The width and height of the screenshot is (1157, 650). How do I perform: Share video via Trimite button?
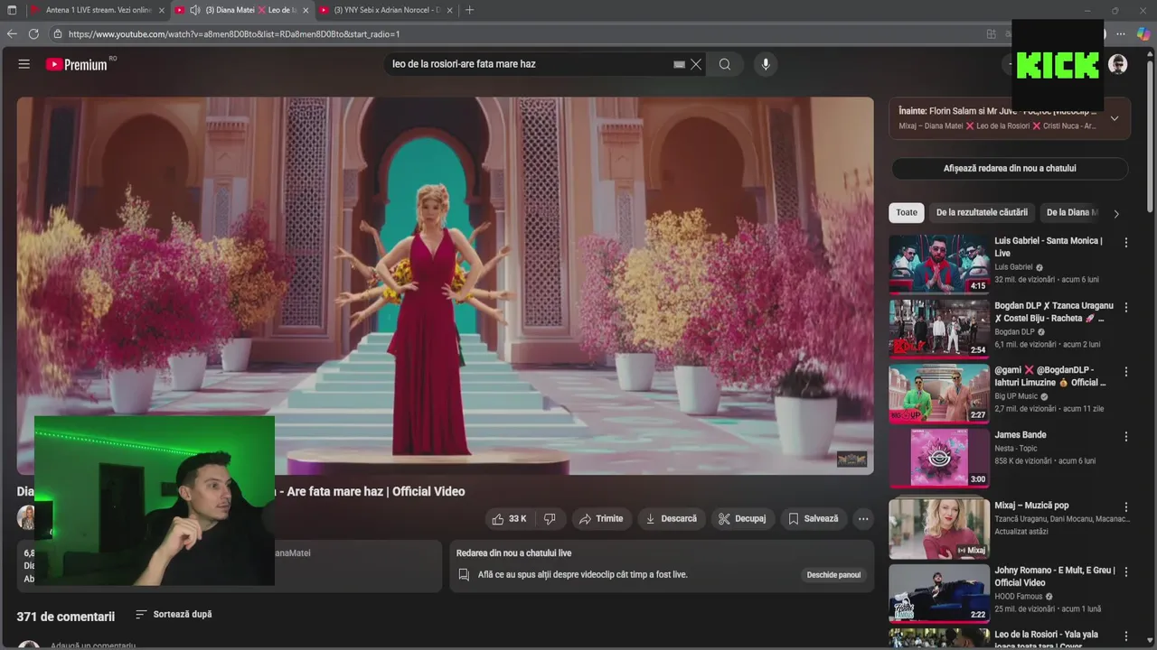(601, 519)
